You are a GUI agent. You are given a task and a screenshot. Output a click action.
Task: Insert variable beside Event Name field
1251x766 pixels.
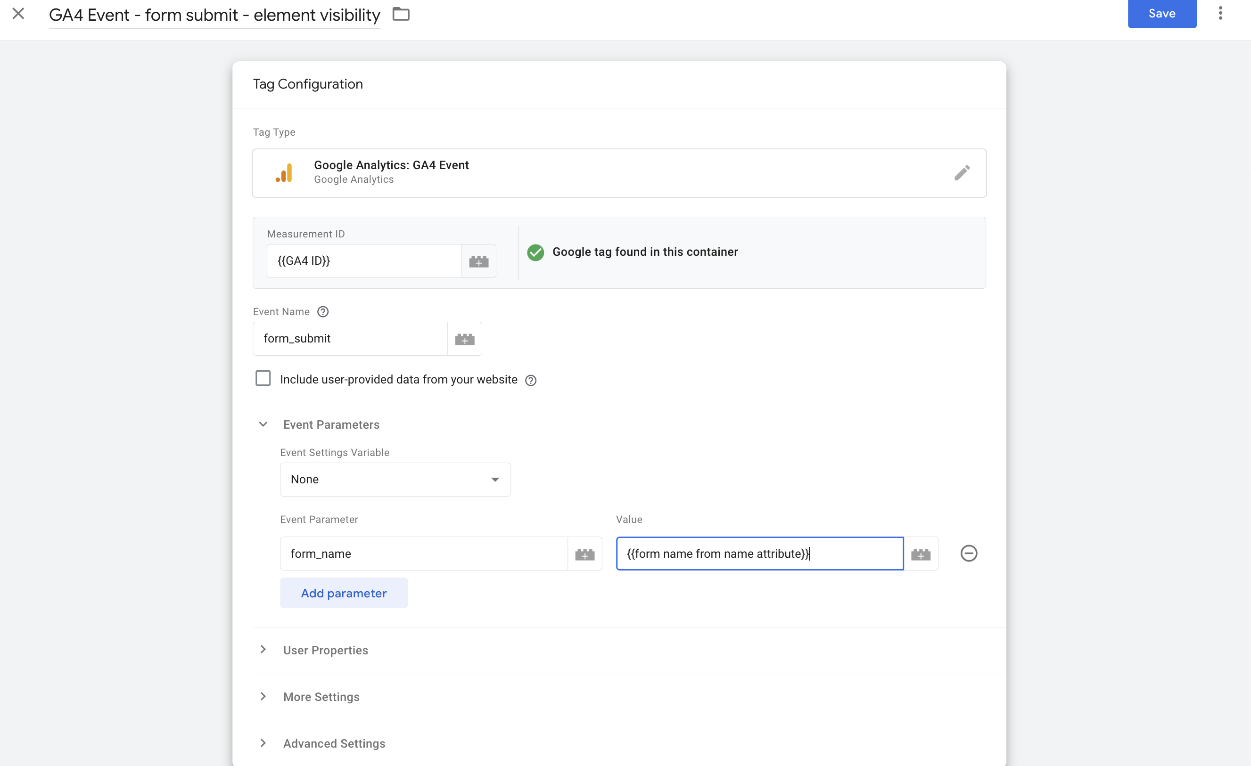(465, 339)
